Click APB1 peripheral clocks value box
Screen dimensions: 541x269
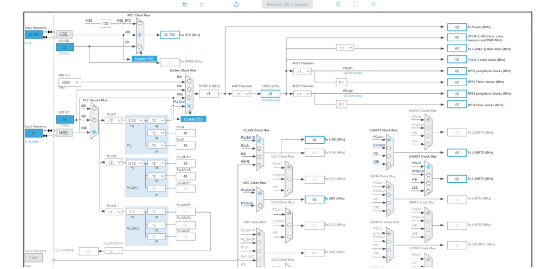457,71
